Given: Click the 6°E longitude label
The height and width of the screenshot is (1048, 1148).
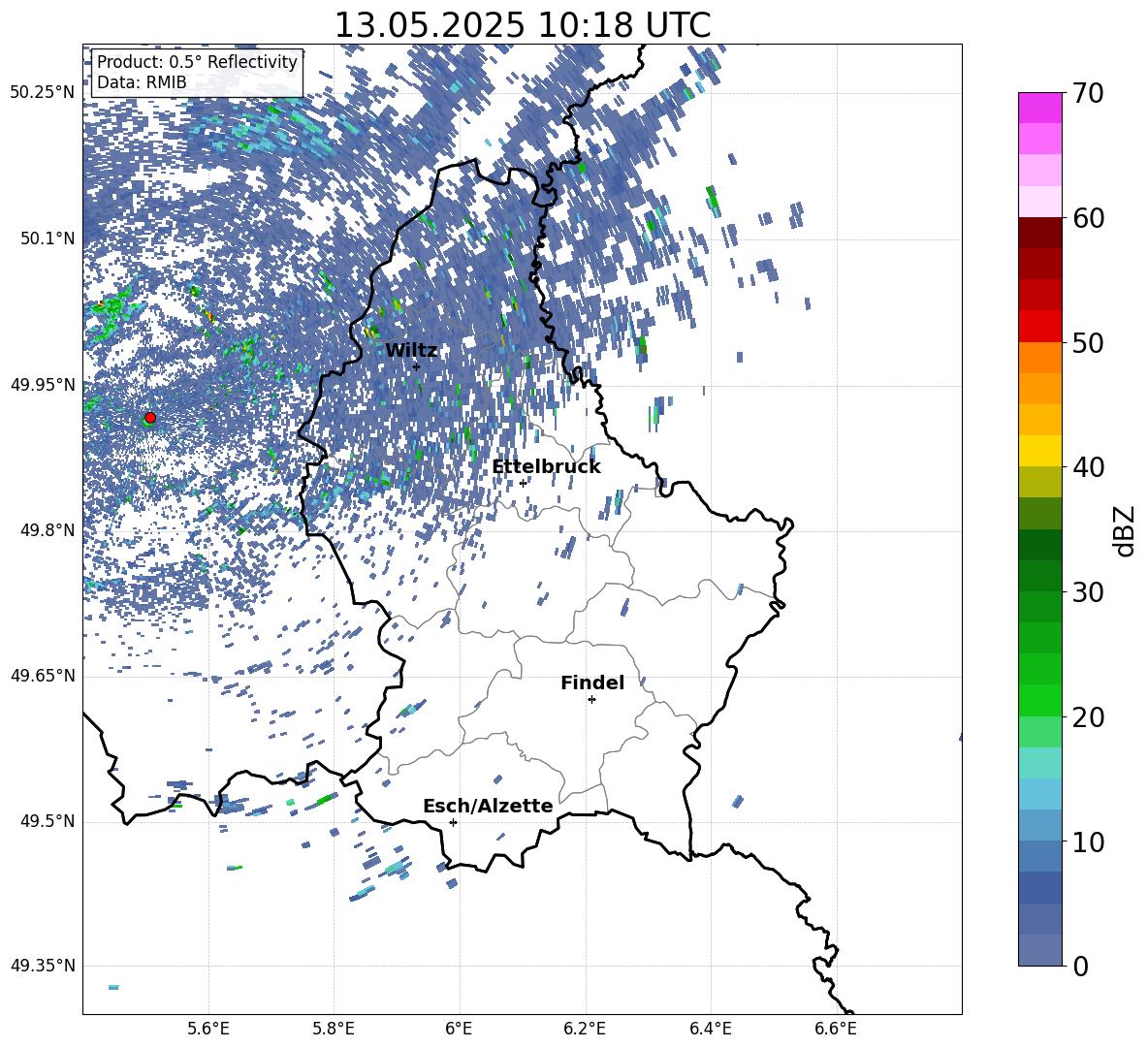Looking at the screenshot, I should (x=459, y=1029).
